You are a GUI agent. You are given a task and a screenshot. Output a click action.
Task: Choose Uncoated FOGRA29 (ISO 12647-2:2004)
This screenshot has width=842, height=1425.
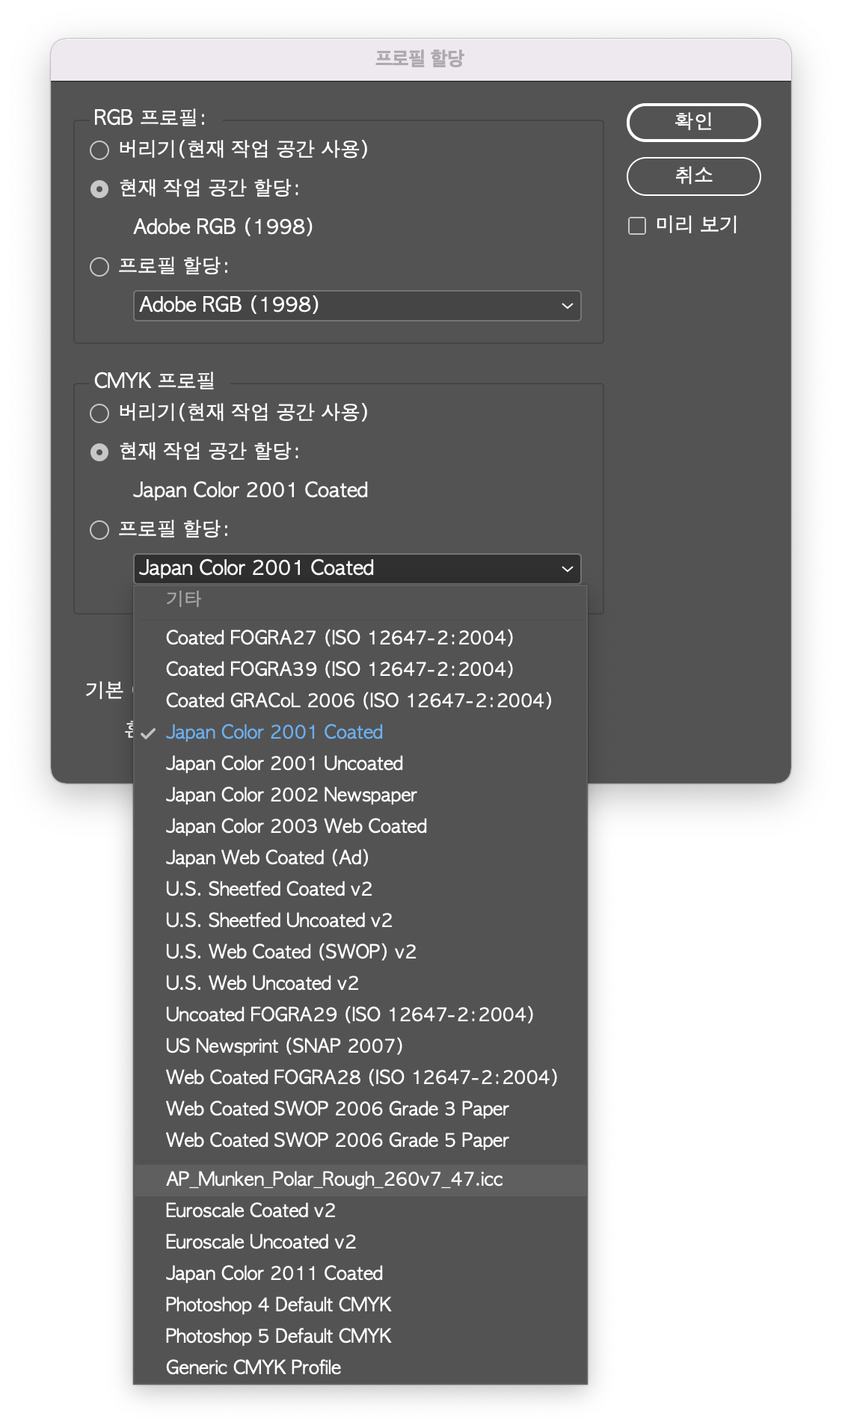pyautogui.click(x=360, y=1015)
